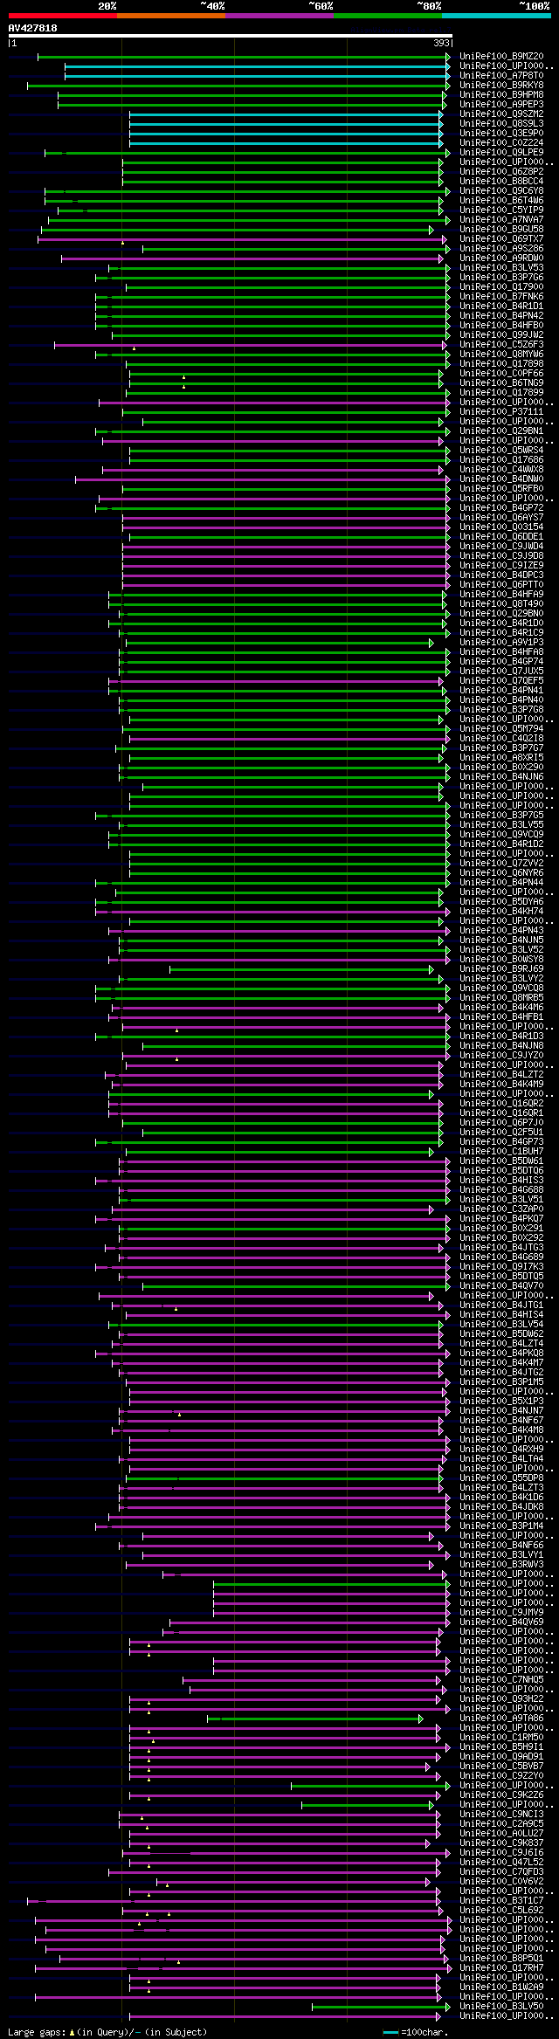Image resolution: width=559 pixels, height=2039 pixels.
Task: Select hit UniRef100_B4KH74
Action: (x=501, y=912)
